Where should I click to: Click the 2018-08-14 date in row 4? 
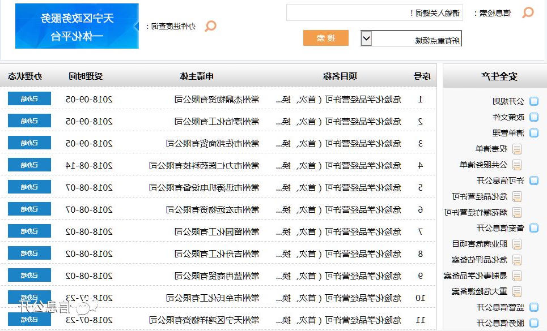point(90,166)
